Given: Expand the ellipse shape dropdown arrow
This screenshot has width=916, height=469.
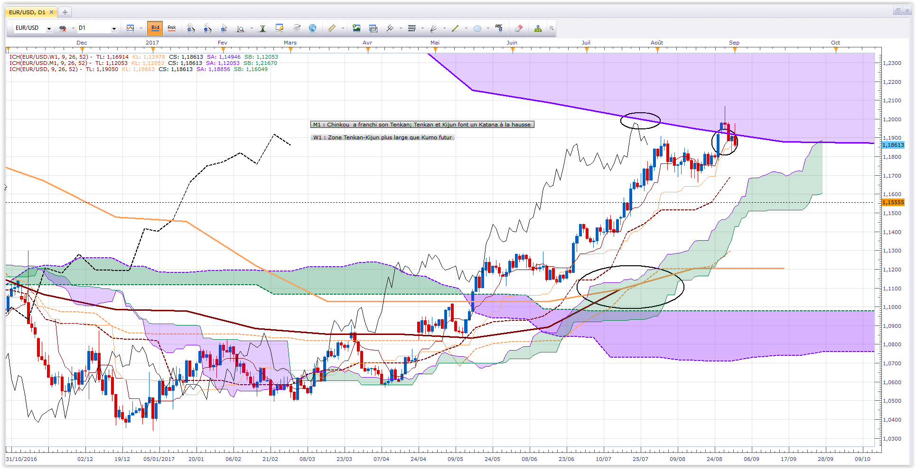Looking at the screenshot, I should pyautogui.click(x=488, y=28).
